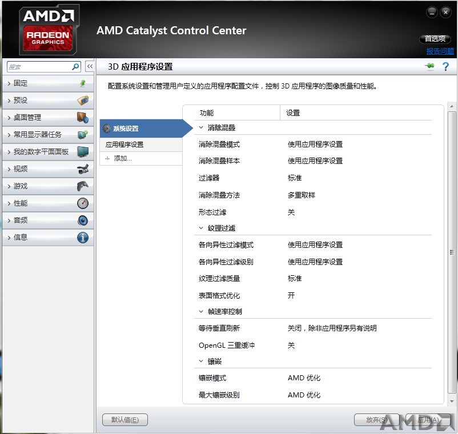Click the plus icon beside 添加...

coord(107,159)
